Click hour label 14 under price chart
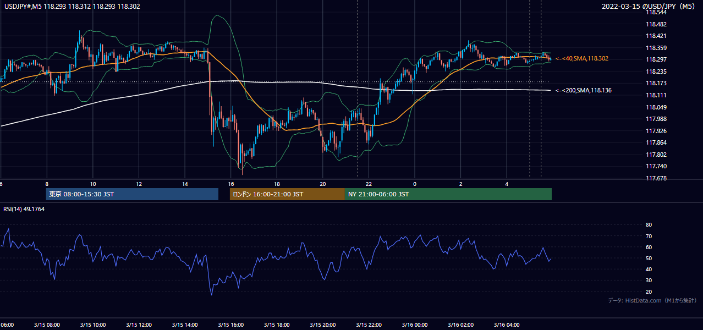Viewport: 703px width, 330px height. coord(185,184)
